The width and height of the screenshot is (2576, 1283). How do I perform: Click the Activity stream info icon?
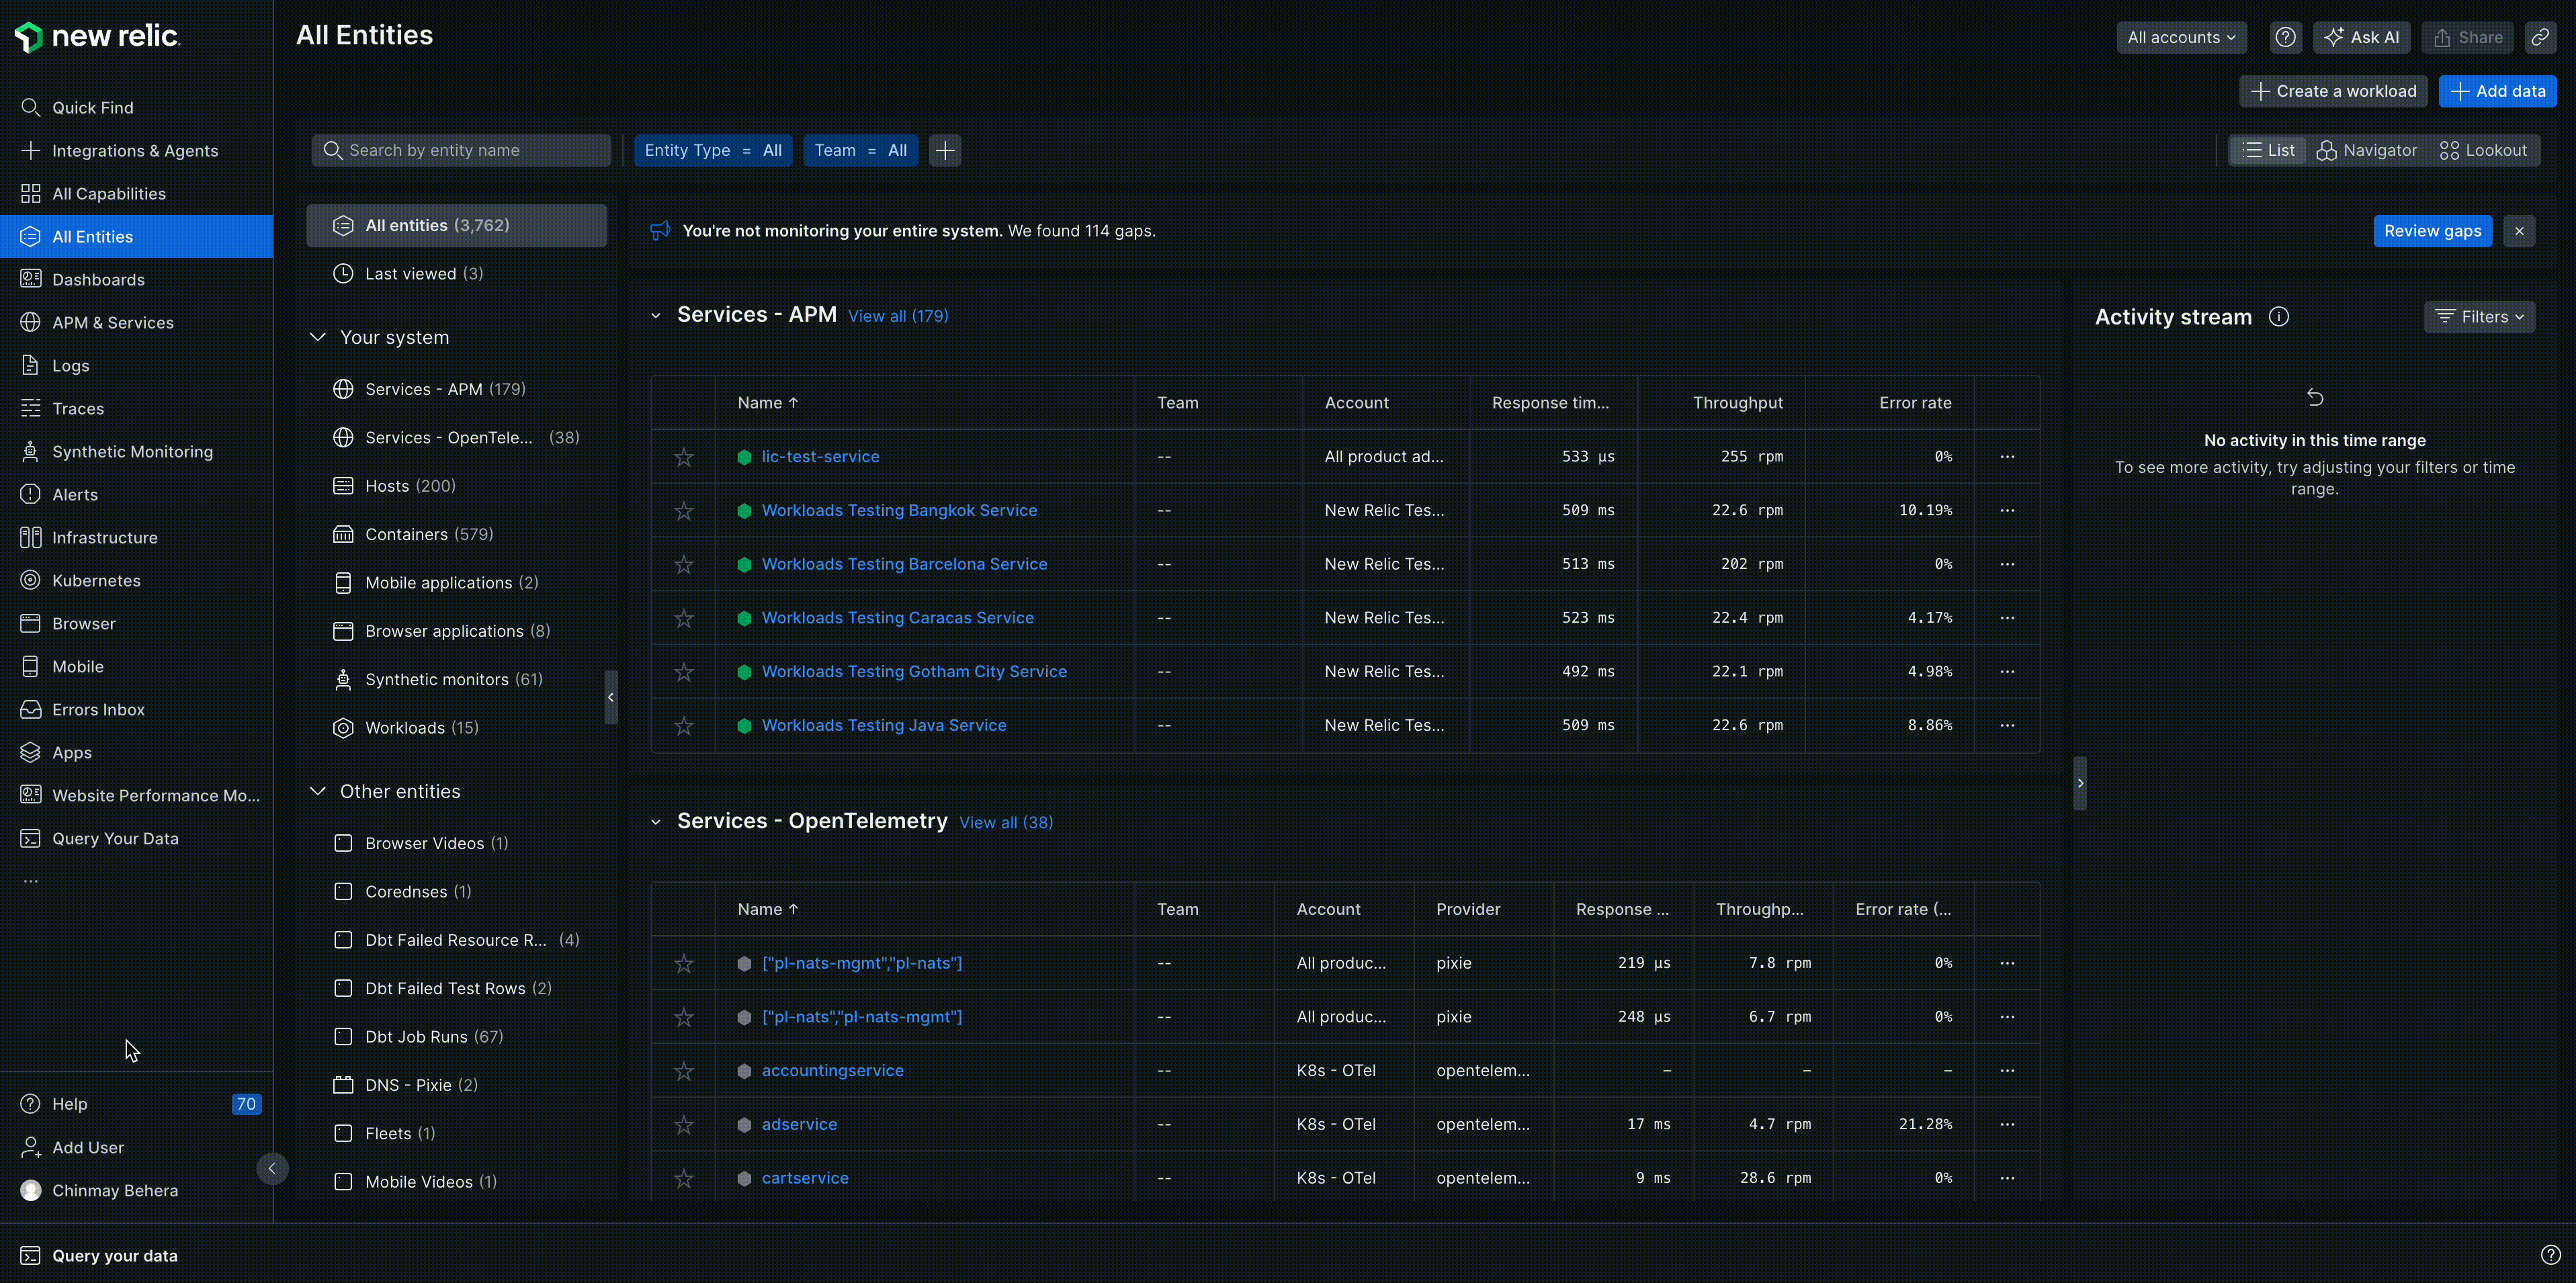click(2279, 316)
